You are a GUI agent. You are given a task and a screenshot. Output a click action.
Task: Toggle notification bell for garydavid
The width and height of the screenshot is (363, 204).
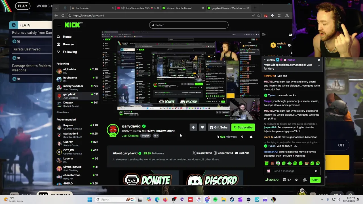pos(193,127)
